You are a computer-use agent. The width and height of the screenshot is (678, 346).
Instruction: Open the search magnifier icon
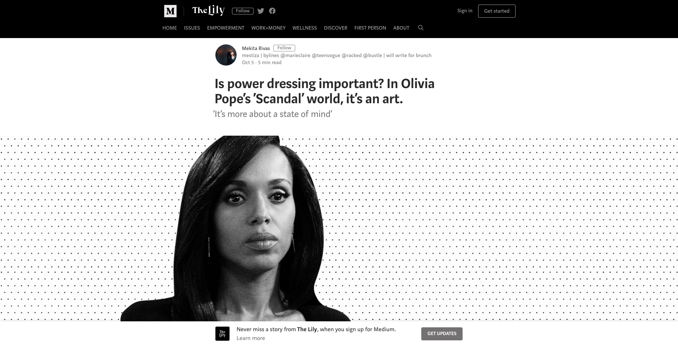[421, 28]
